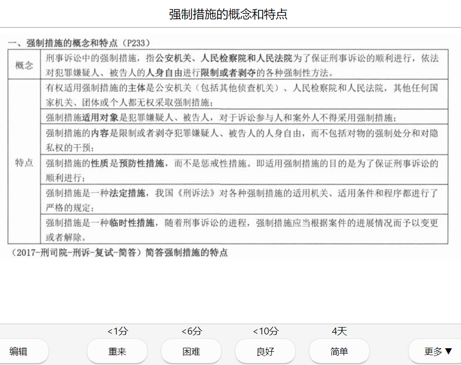
Task: Click the row about 内容 limiting freedom
Action: [x=244, y=140]
